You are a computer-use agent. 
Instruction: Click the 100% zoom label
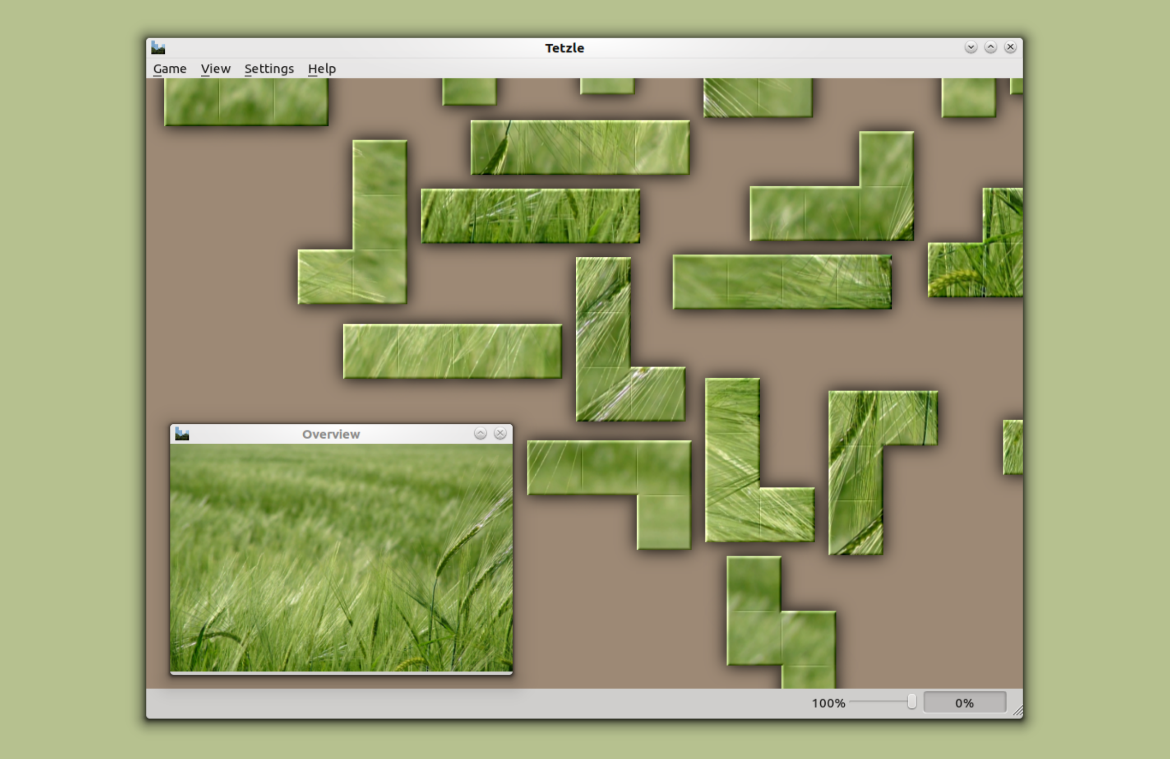[828, 703]
